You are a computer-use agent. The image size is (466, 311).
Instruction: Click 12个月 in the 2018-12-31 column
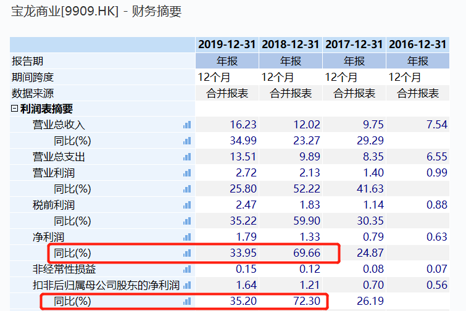tap(277, 77)
